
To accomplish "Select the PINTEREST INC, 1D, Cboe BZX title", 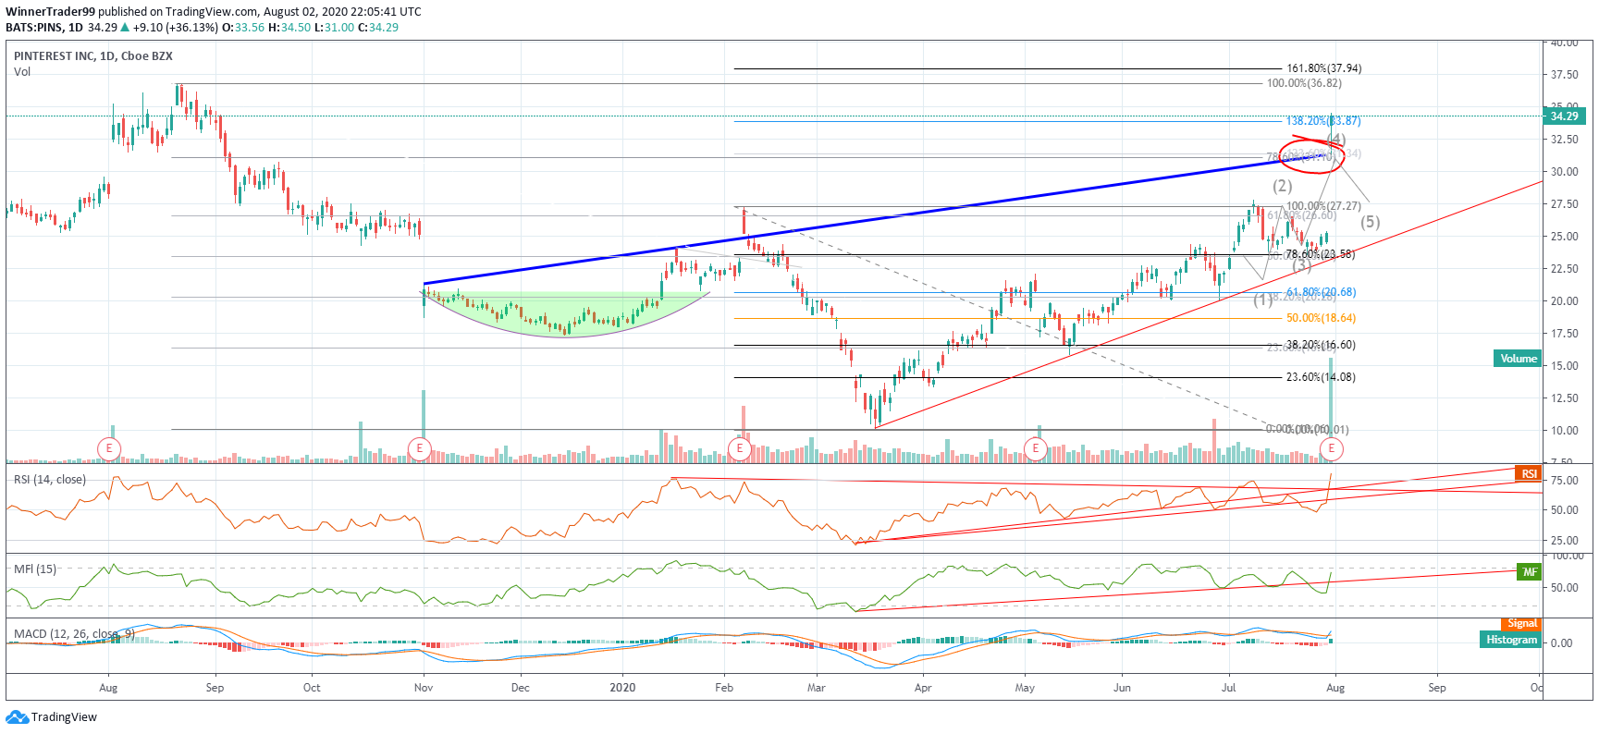I will point(93,56).
